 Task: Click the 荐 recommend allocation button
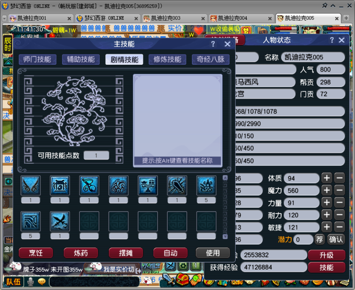coord(319,239)
